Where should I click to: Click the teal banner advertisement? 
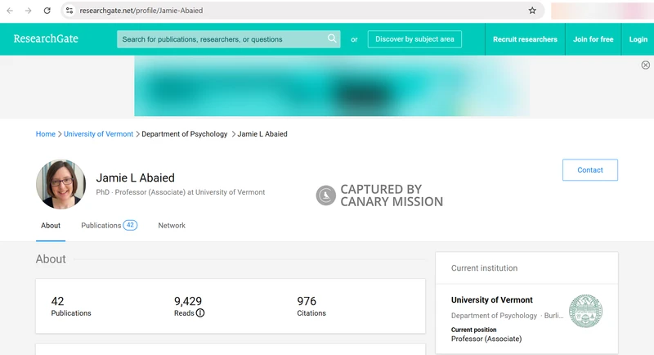(332, 86)
